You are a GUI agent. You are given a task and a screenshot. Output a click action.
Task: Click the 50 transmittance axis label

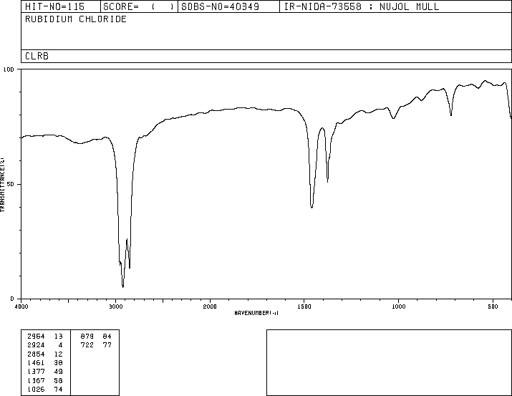pos(11,184)
